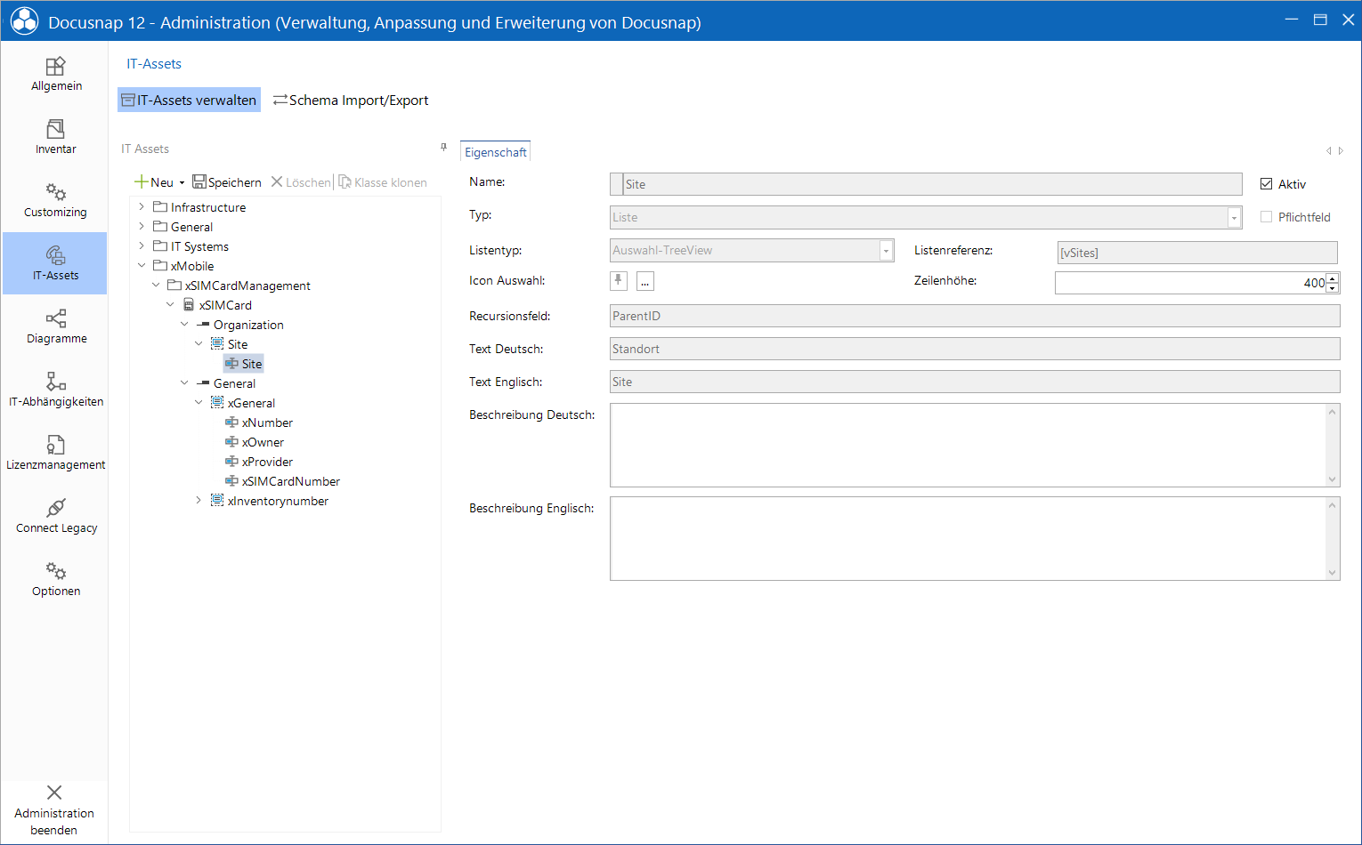Open Lizenzmanagement in the sidebar

(x=55, y=454)
